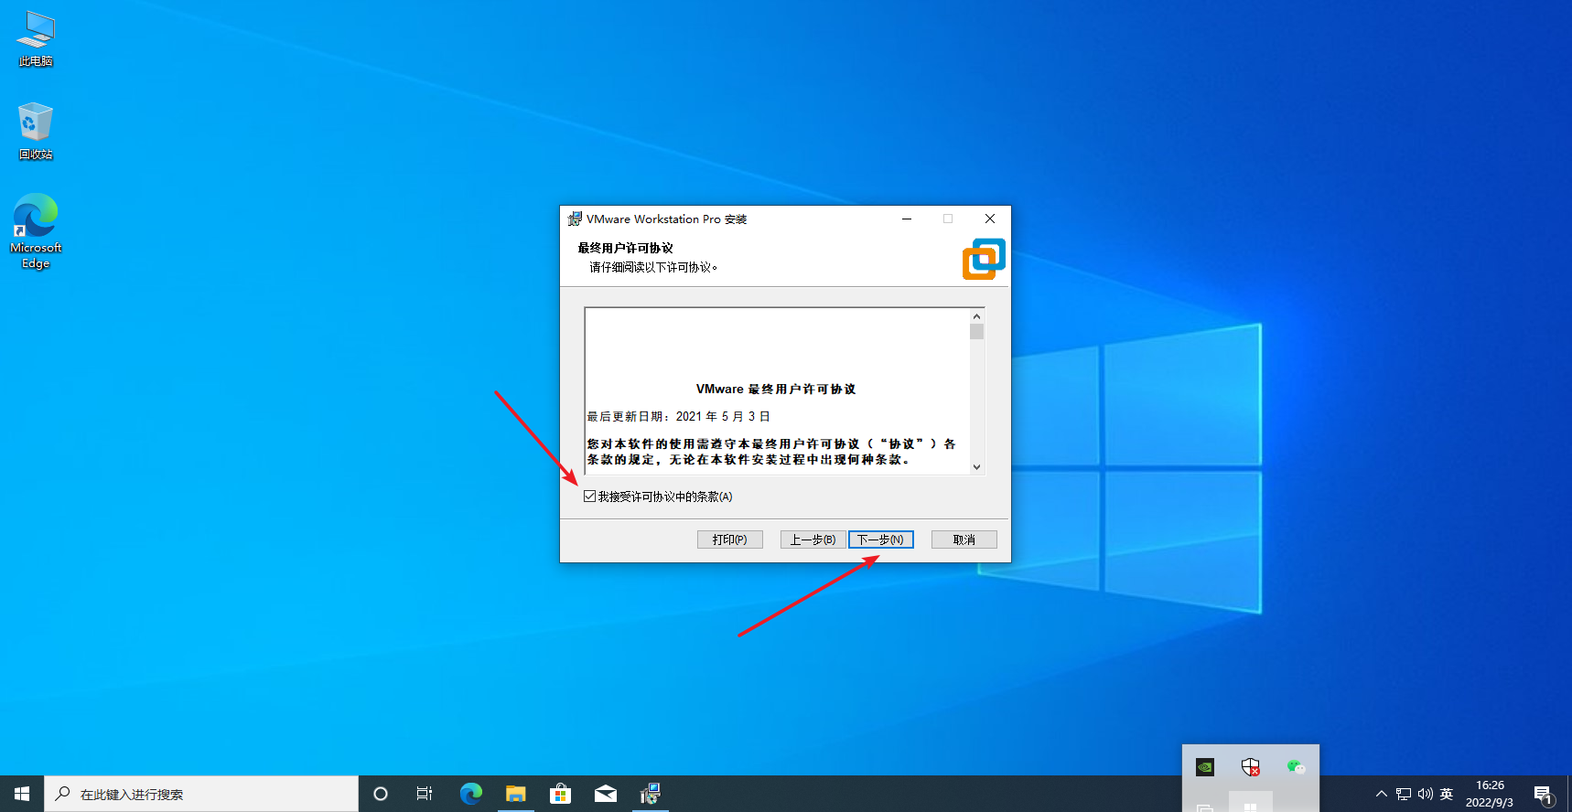1572x812 pixels.
Task: Select the Microsoft Edge desktop shortcut
Action: (x=36, y=230)
